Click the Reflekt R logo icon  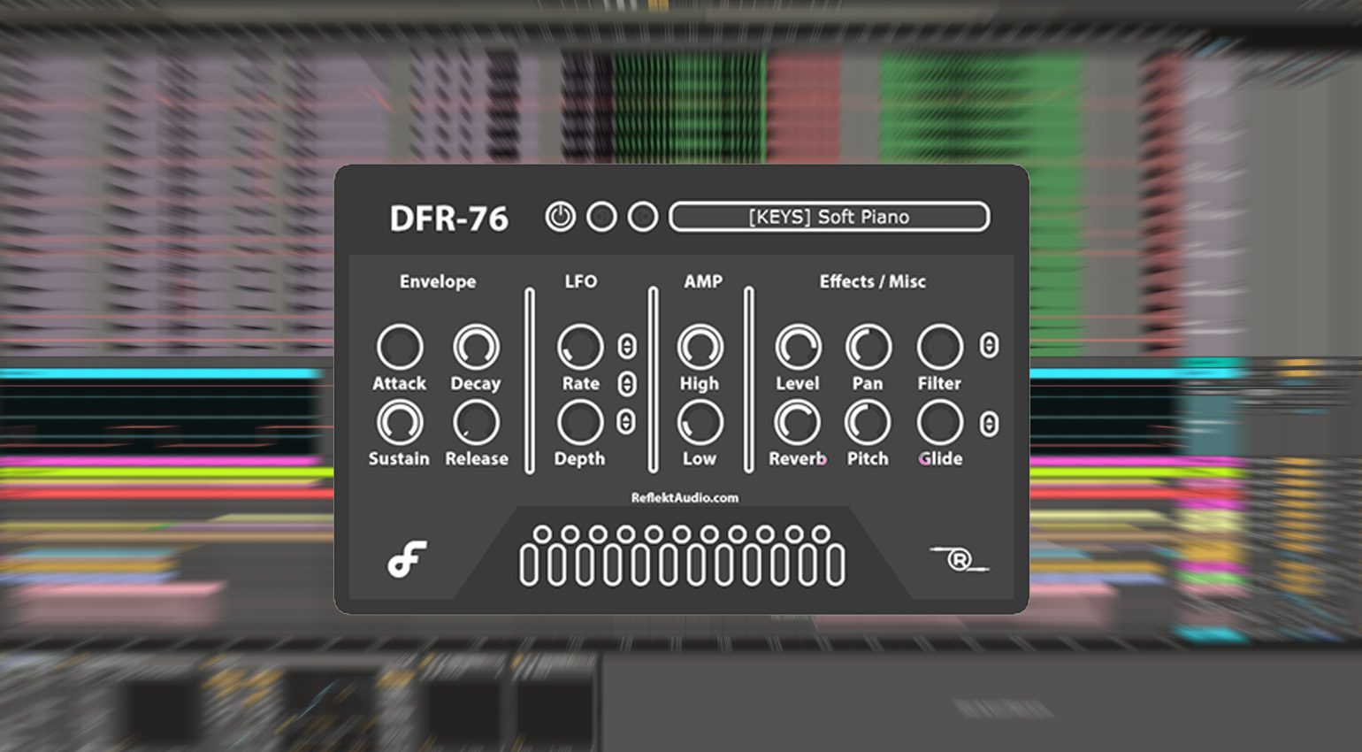[960, 559]
